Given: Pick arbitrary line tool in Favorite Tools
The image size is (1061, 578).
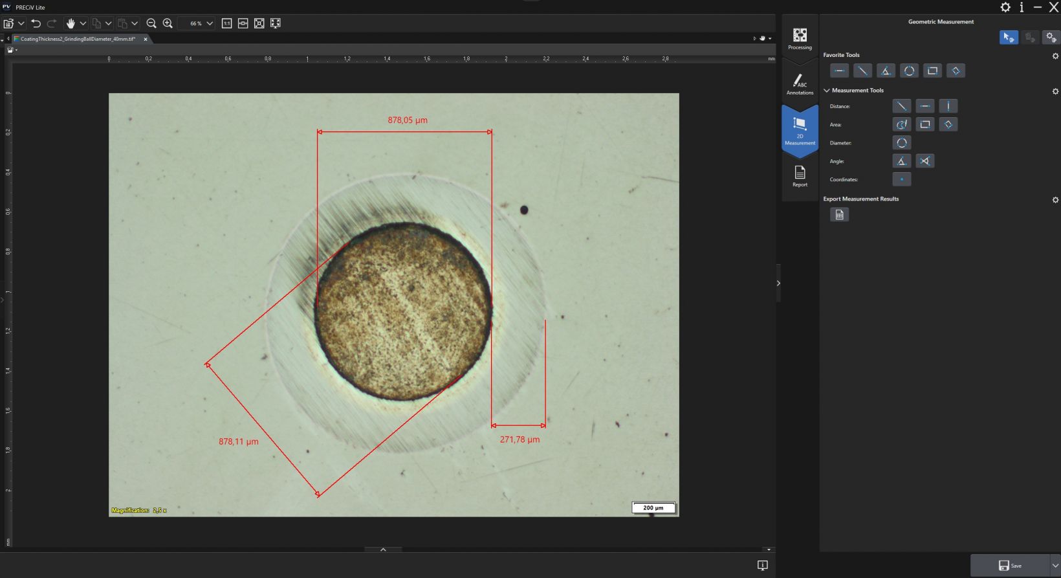Looking at the screenshot, I should (862, 71).
